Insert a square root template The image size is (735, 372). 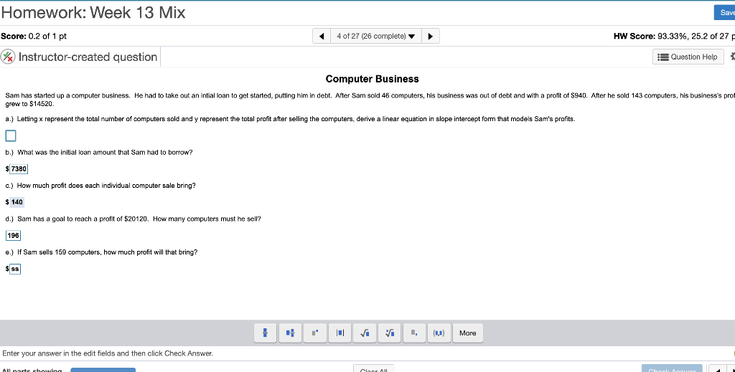[365, 333]
